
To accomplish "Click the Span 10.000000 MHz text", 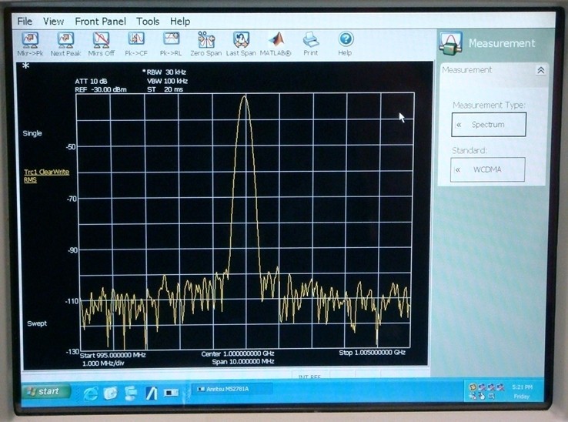I will coord(243,361).
